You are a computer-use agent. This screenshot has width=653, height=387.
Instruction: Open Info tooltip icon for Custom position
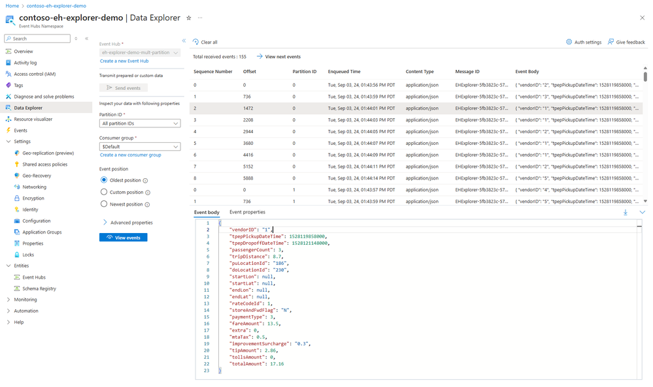click(x=148, y=193)
